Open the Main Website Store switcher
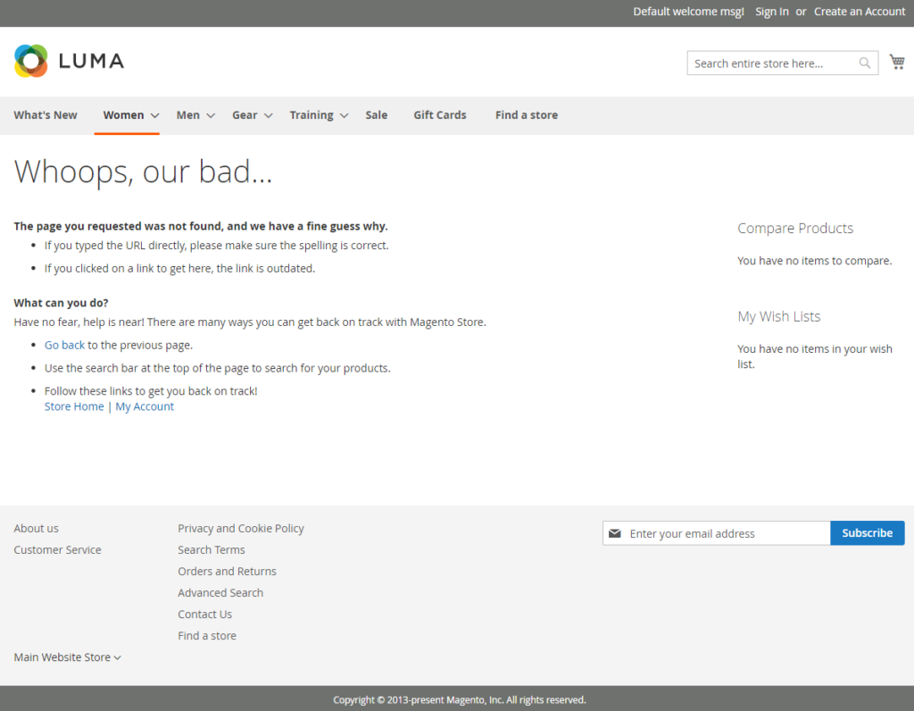Viewport: 914px width, 711px height. click(x=68, y=657)
